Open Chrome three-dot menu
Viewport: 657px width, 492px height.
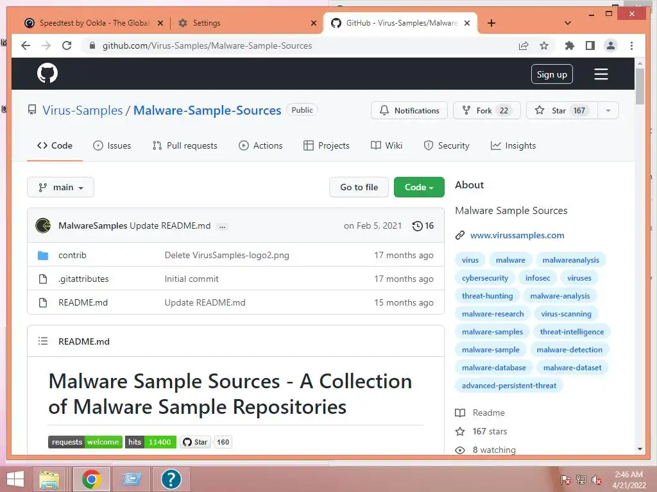click(631, 45)
